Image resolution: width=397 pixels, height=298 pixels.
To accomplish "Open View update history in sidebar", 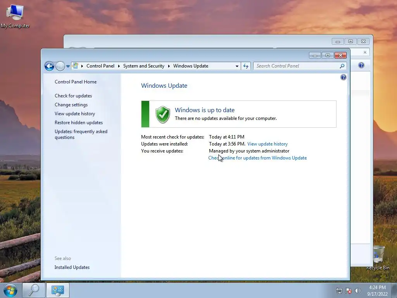I will pos(75,114).
